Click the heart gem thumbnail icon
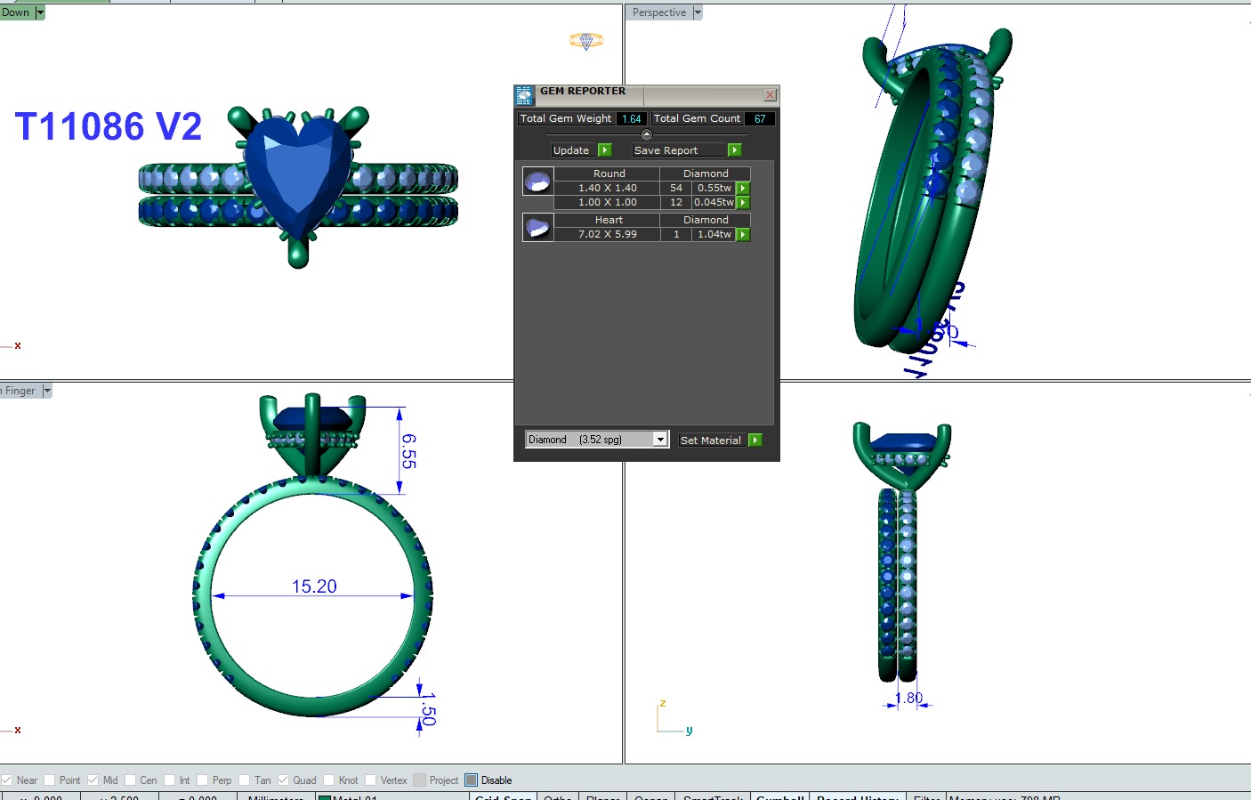The height and width of the screenshot is (800, 1251). pos(537,228)
